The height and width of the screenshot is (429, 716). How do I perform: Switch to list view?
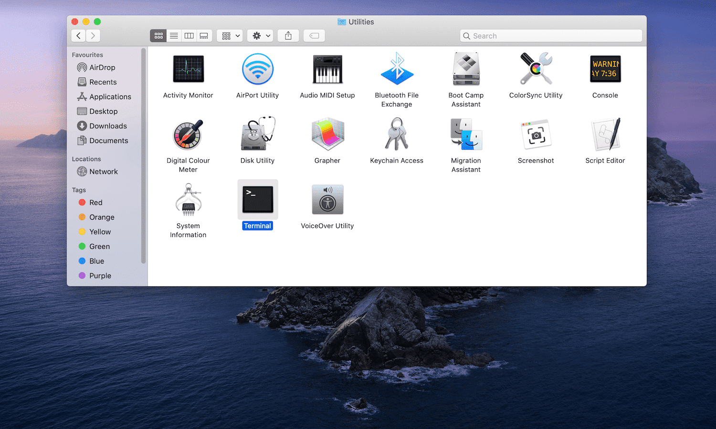pos(174,35)
